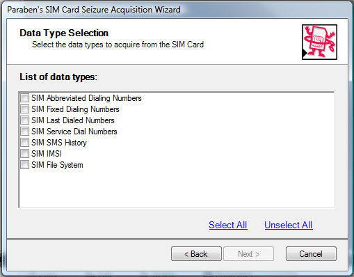Screen dimensions: 354x277
Task: Tick SIM Last Dialed Numbers checkbox
Action: pos(24,120)
